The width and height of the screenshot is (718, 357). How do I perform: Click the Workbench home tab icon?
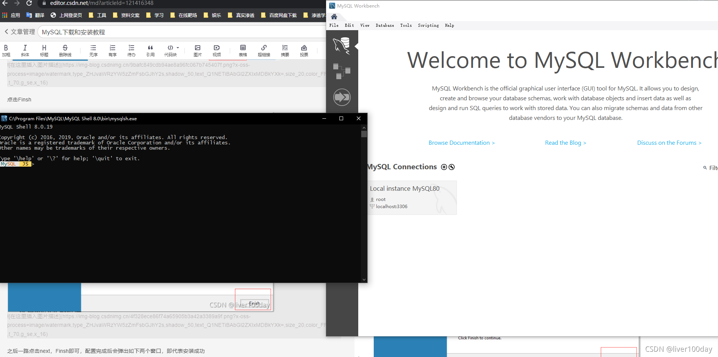click(x=334, y=17)
